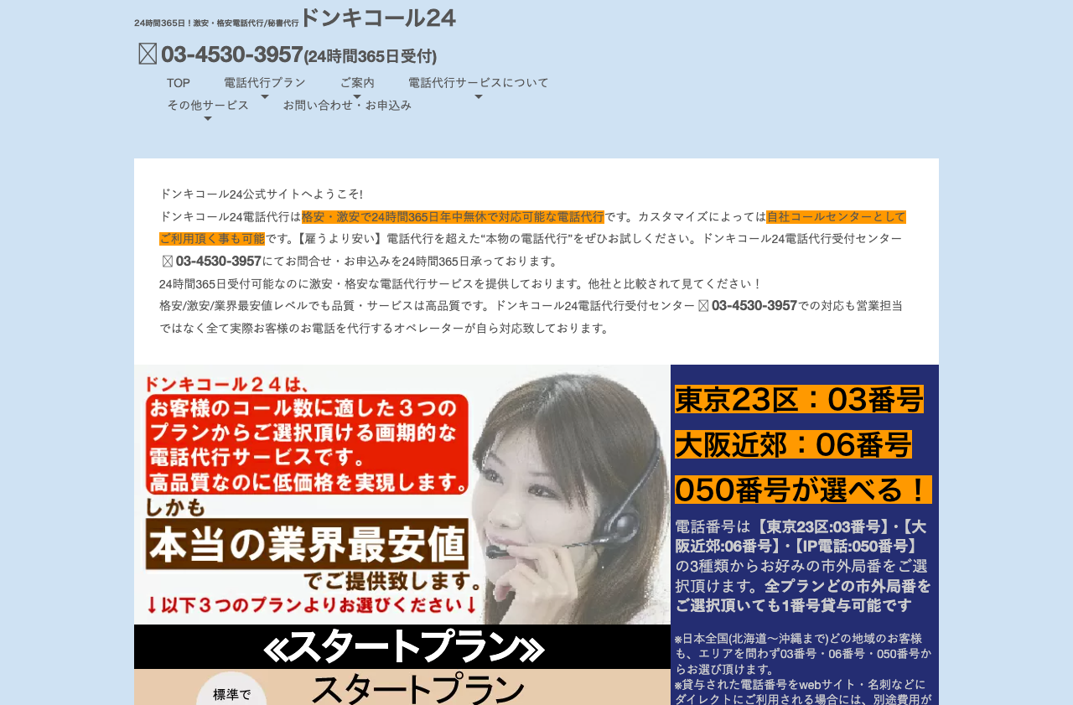Click the ドンキコール24 site title
1073x705 pixels.
378,18
